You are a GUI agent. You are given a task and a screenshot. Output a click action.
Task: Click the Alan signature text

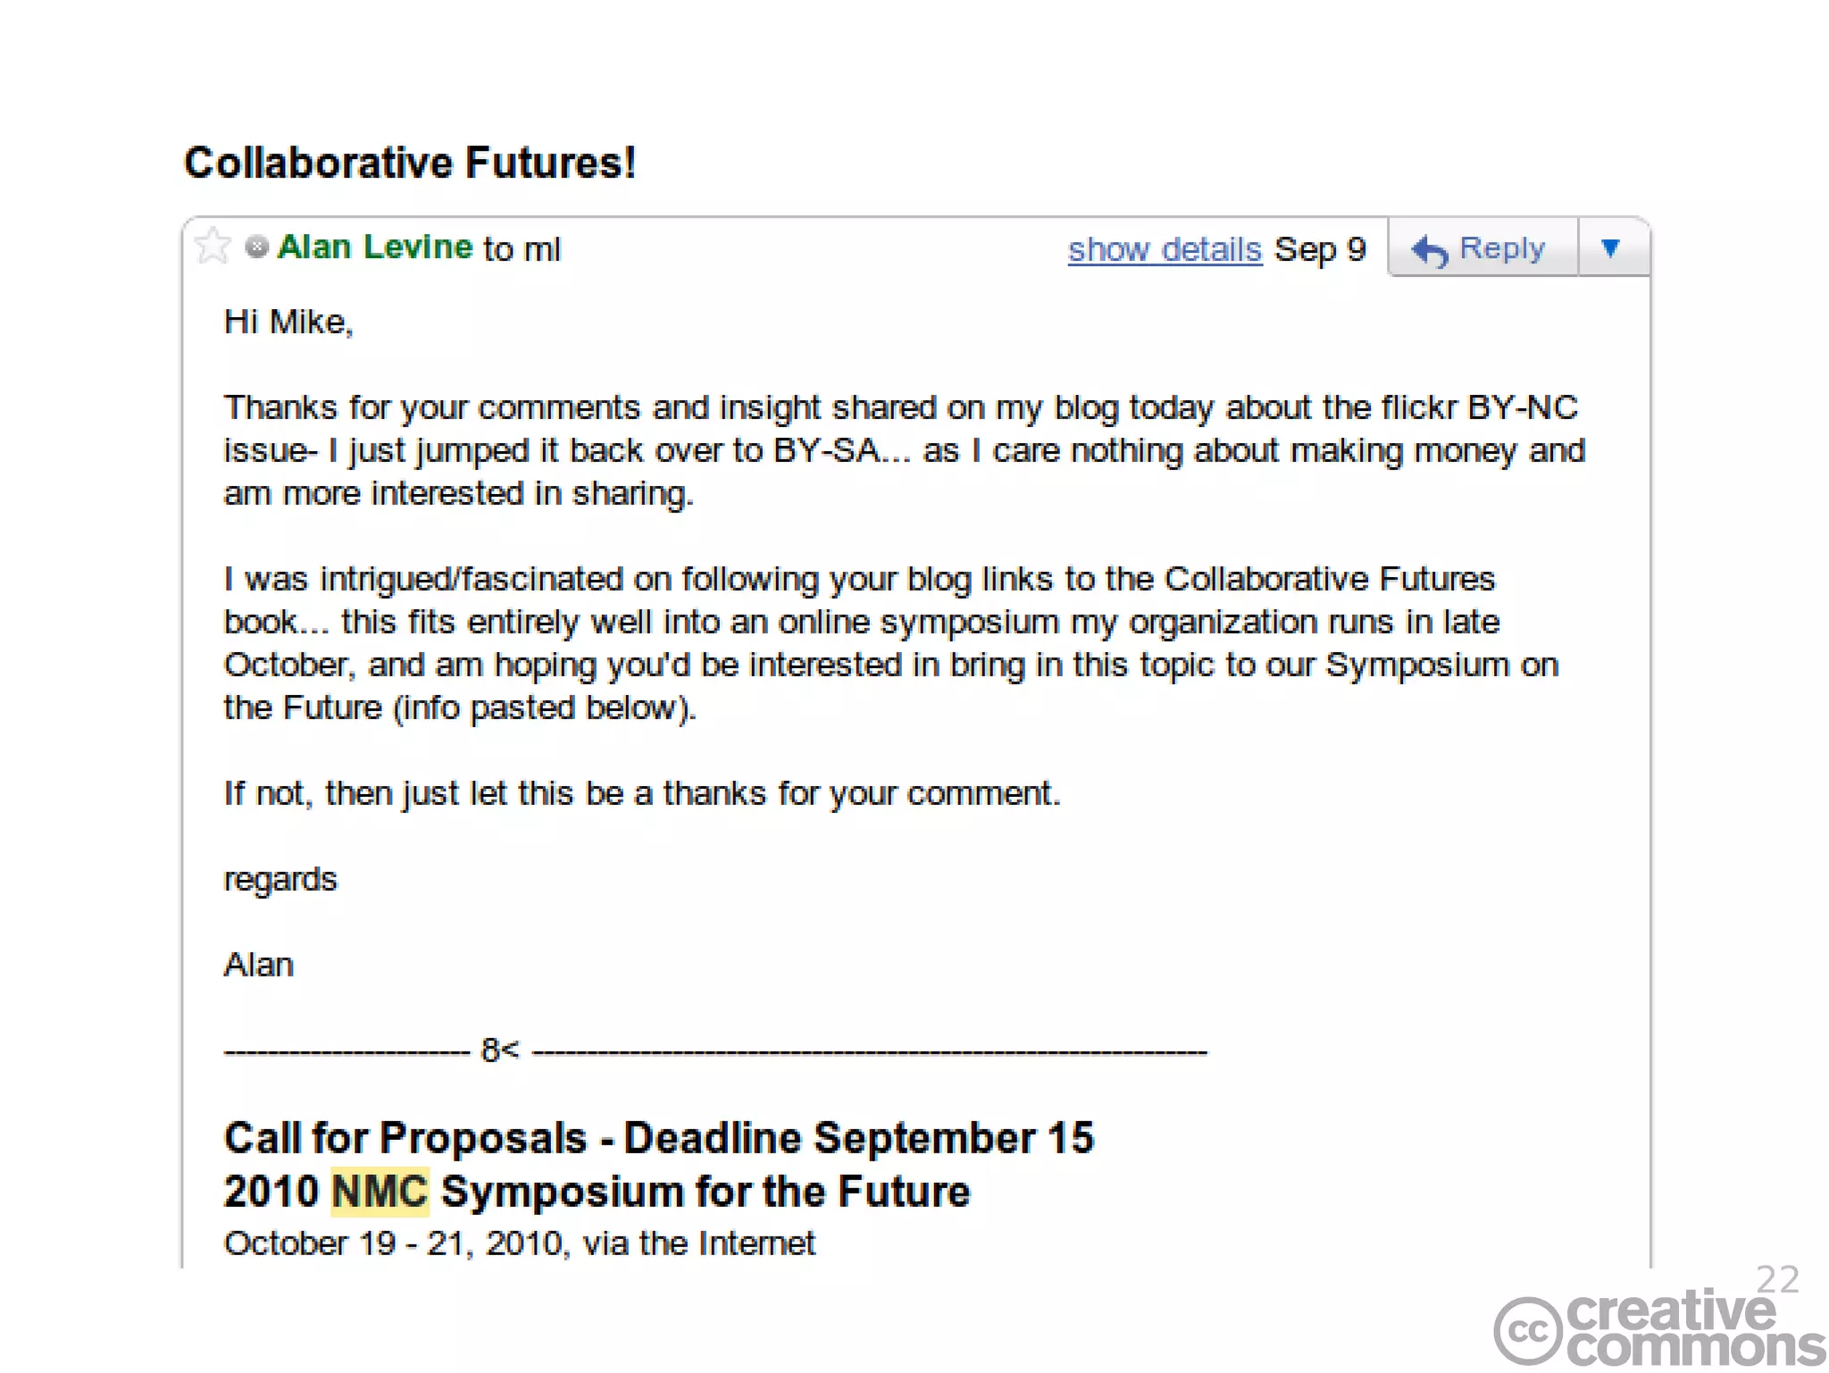pos(259,965)
